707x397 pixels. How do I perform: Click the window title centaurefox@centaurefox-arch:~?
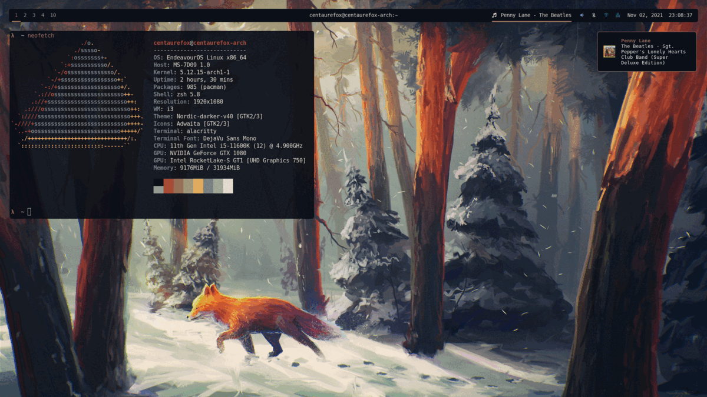pos(353,15)
